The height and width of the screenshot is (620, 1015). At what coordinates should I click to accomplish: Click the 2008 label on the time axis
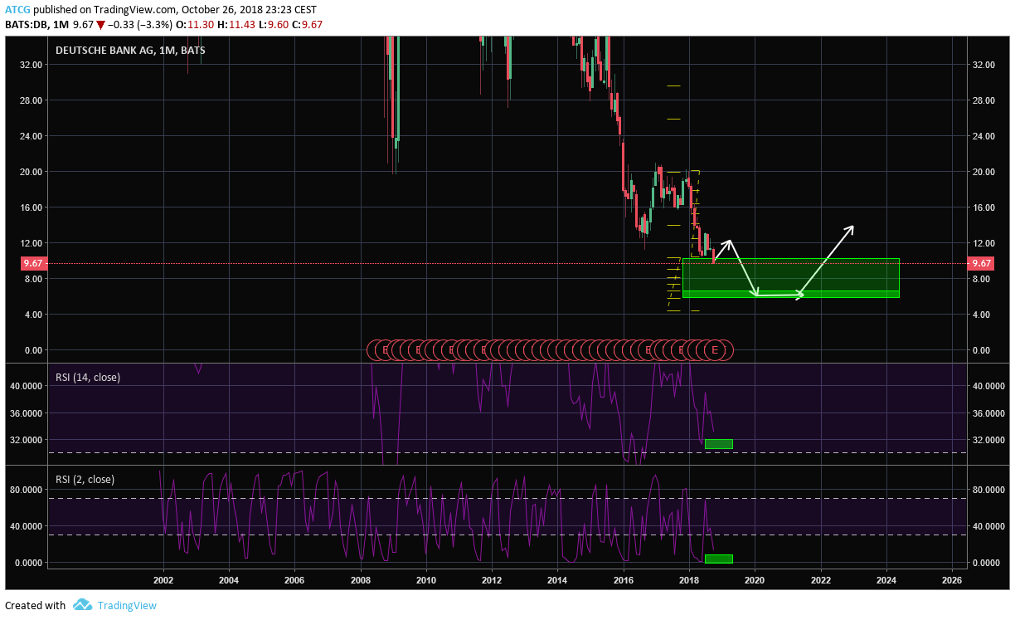click(360, 580)
